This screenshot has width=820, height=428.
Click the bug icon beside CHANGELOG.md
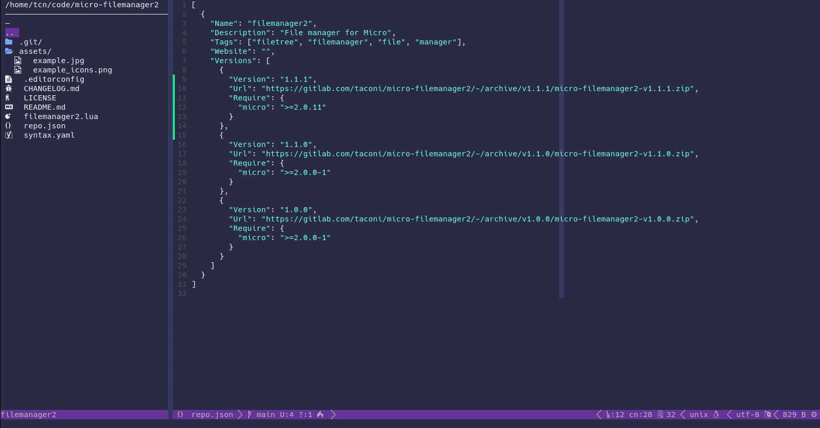tap(8, 88)
